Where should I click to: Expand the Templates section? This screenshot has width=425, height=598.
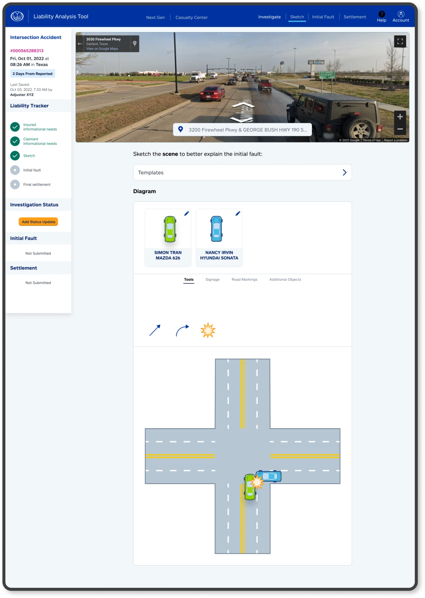pyautogui.click(x=242, y=173)
